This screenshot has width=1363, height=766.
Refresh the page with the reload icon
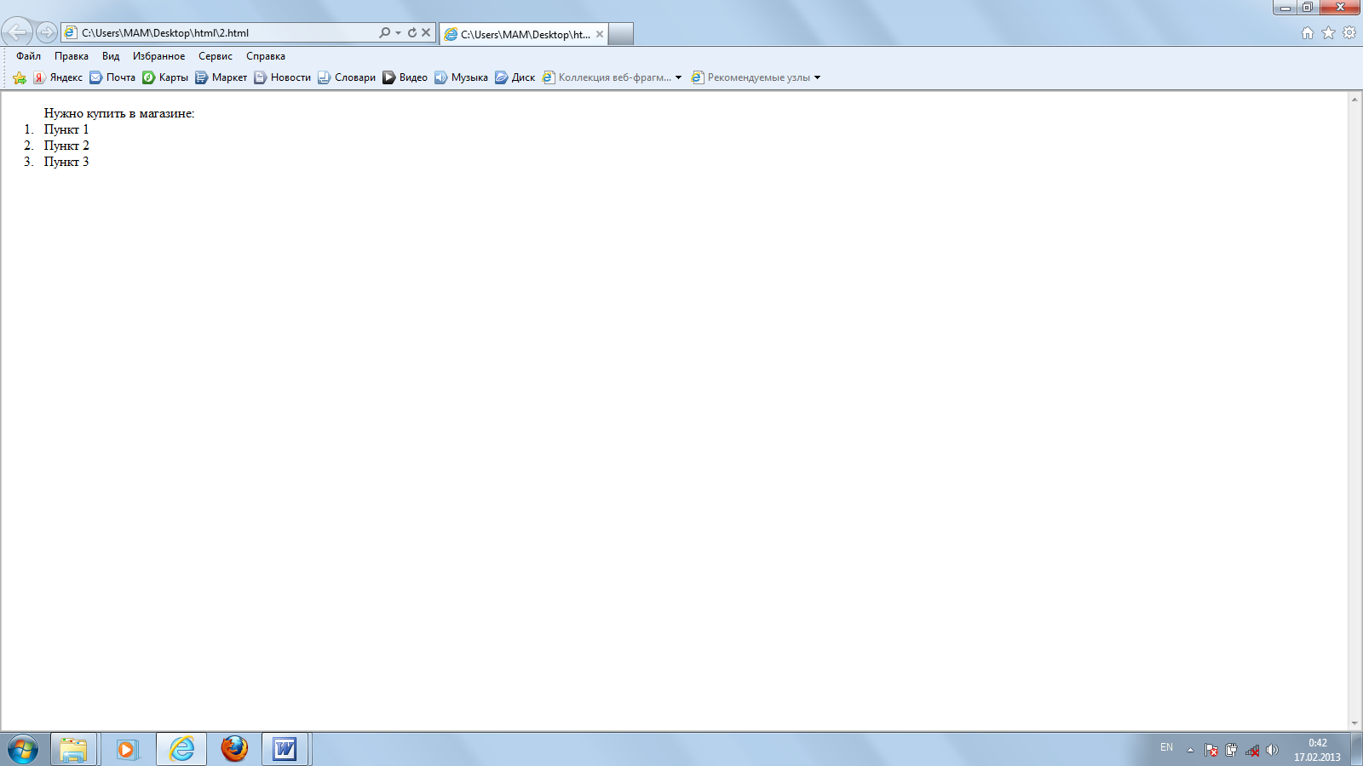412,32
